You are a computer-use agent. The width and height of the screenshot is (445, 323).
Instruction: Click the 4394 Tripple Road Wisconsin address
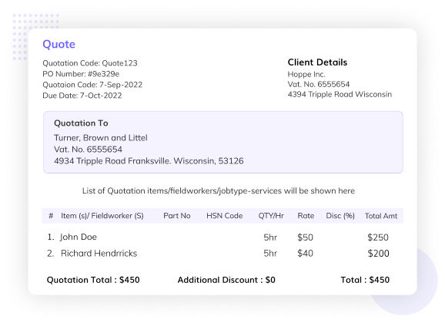[x=340, y=94]
